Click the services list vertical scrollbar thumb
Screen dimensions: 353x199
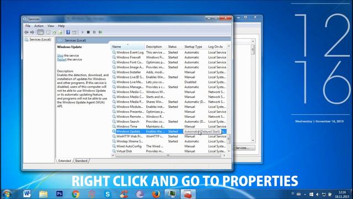click(229, 138)
